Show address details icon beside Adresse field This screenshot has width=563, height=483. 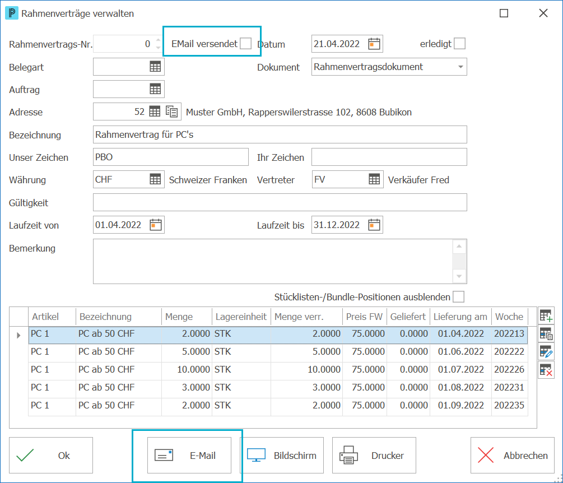coord(172,112)
